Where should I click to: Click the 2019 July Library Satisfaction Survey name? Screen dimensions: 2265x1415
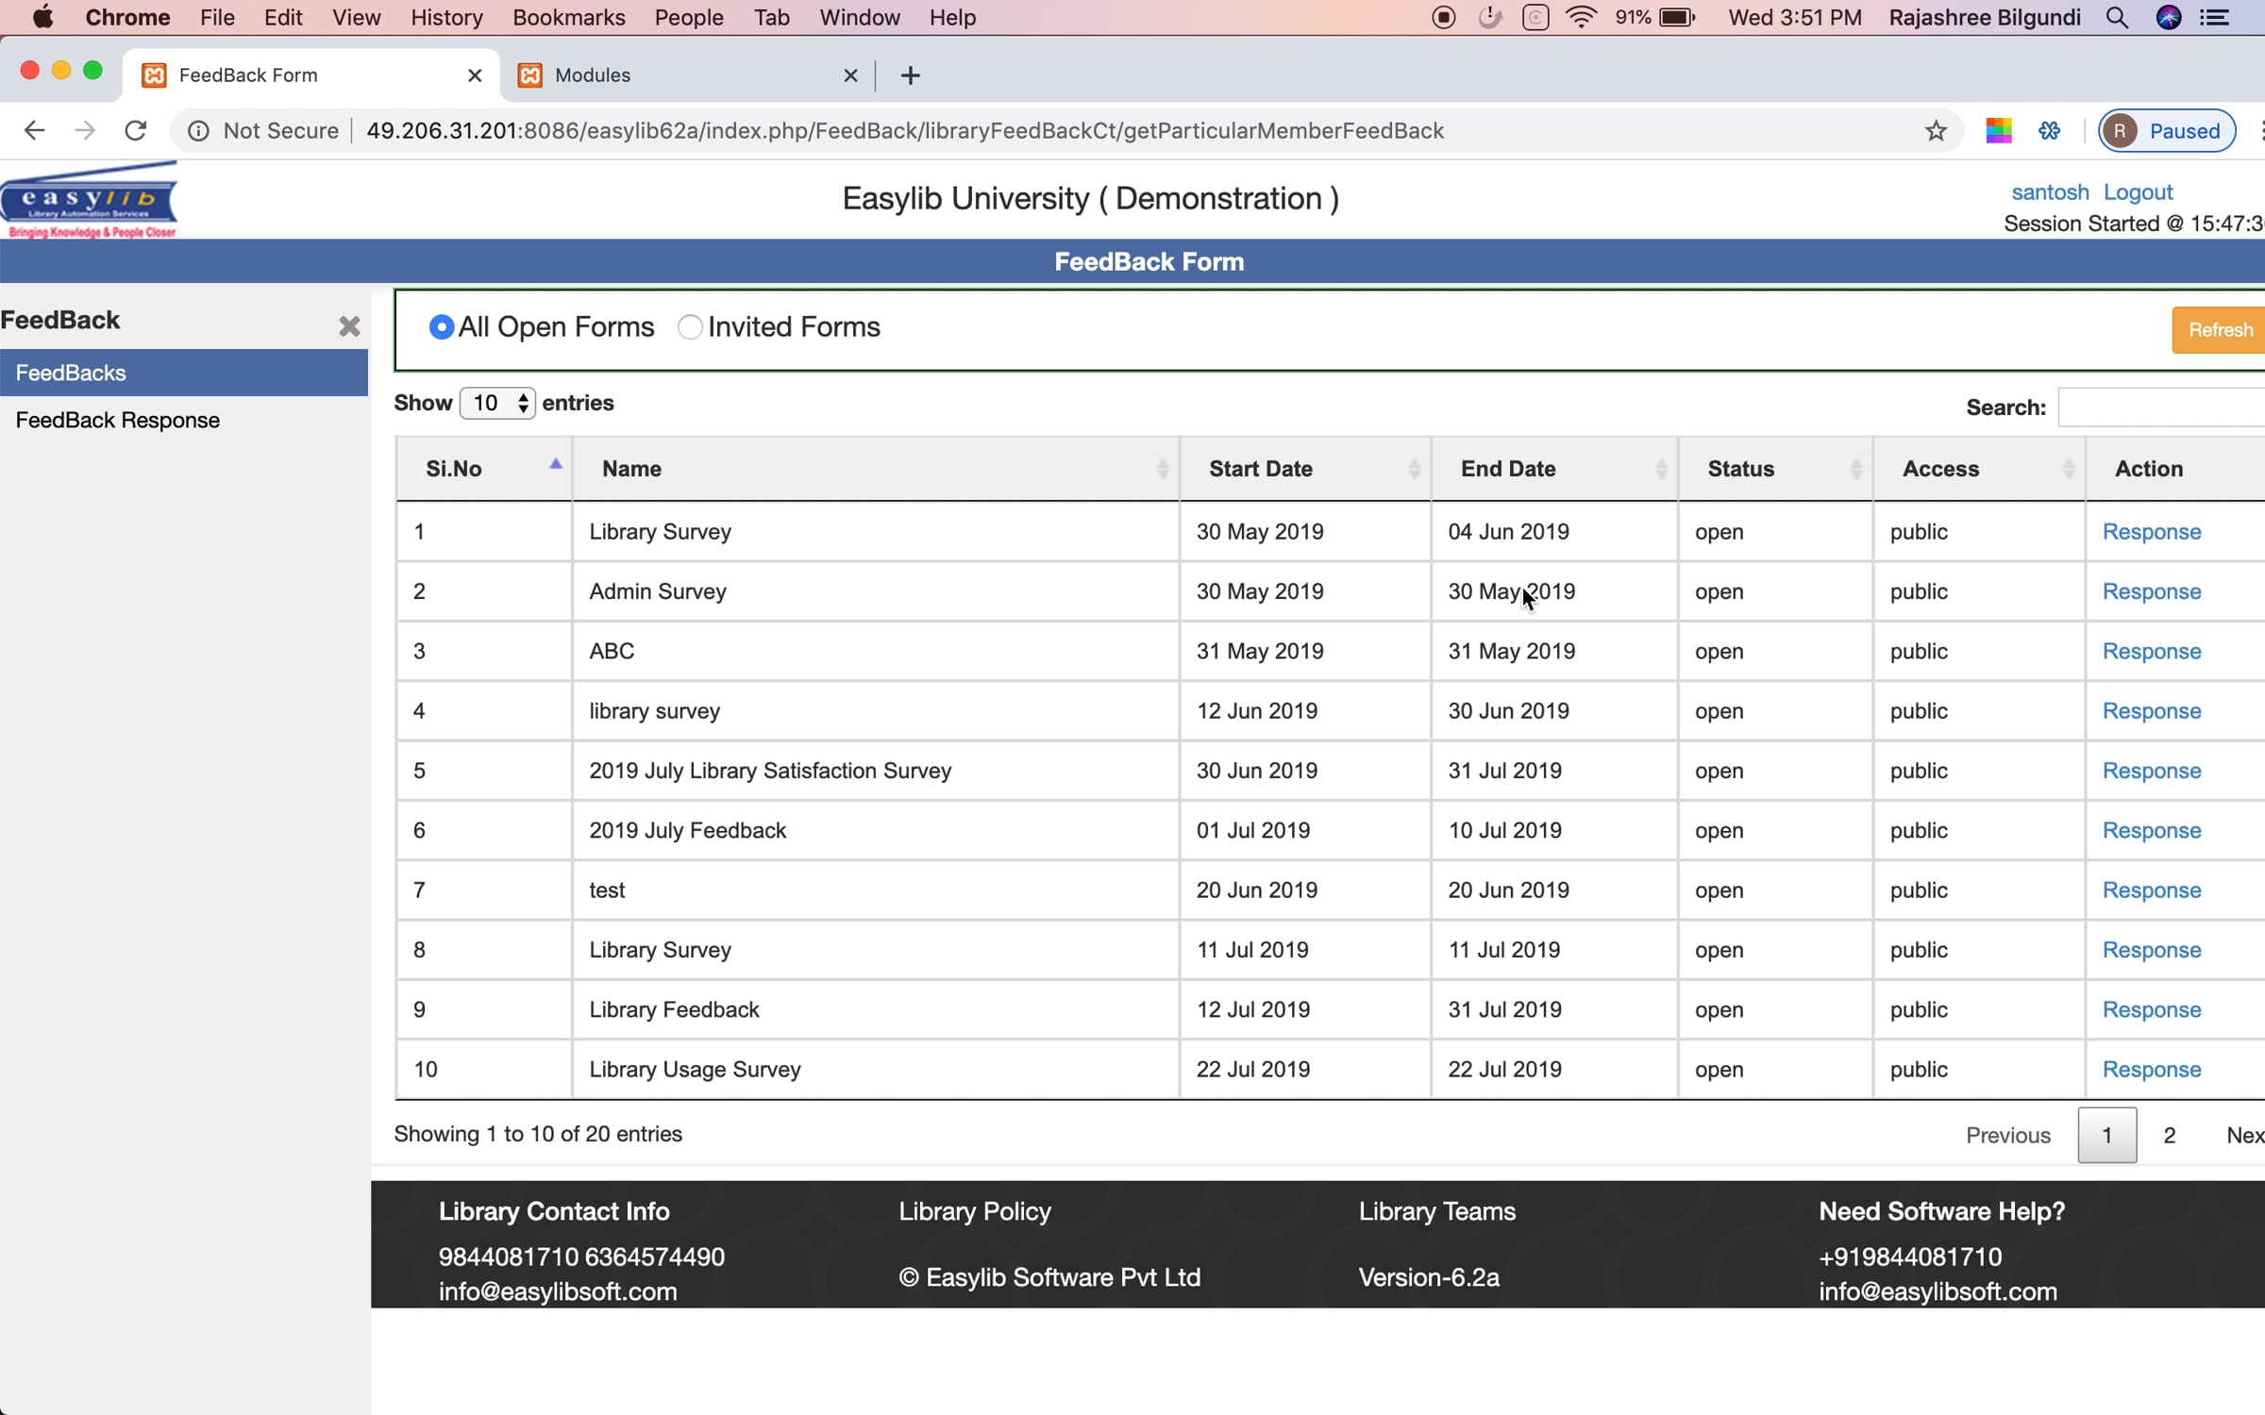click(x=770, y=771)
